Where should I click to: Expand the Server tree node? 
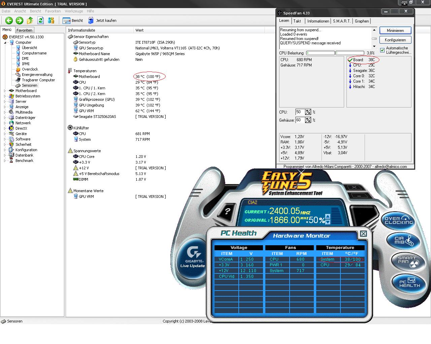click(x=5, y=101)
